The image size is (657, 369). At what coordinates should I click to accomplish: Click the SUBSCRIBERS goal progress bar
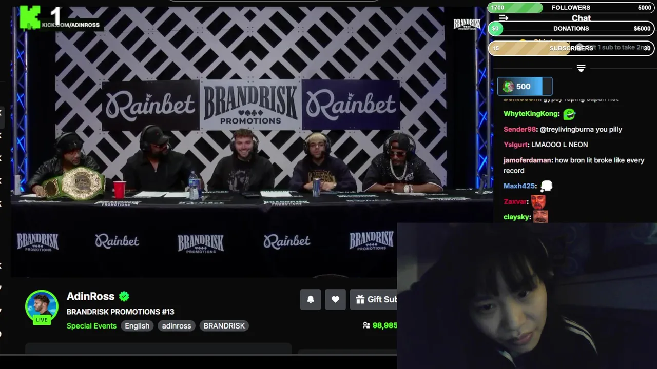point(571,48)
